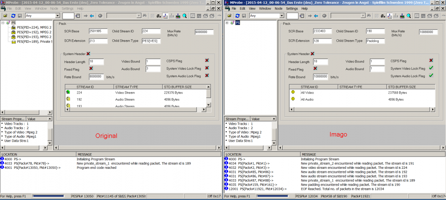Open the Node menu in Imago window

coord(278,8)
